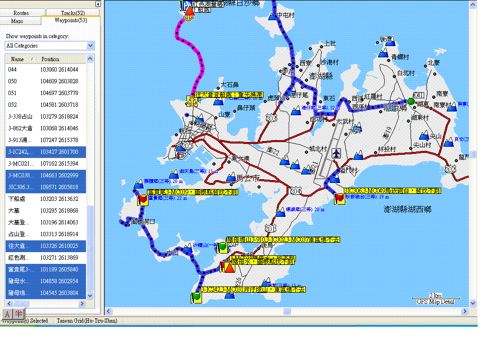Select waypoint row 大墓
This screenshot has width=481, height=349.
pyautogui.click(x=46, y=210)
